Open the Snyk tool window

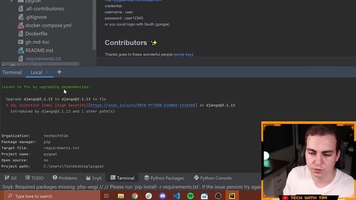[94, 178]
